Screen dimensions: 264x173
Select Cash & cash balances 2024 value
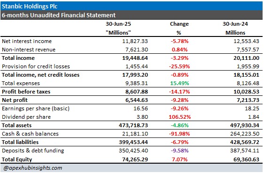coord(245,134)
